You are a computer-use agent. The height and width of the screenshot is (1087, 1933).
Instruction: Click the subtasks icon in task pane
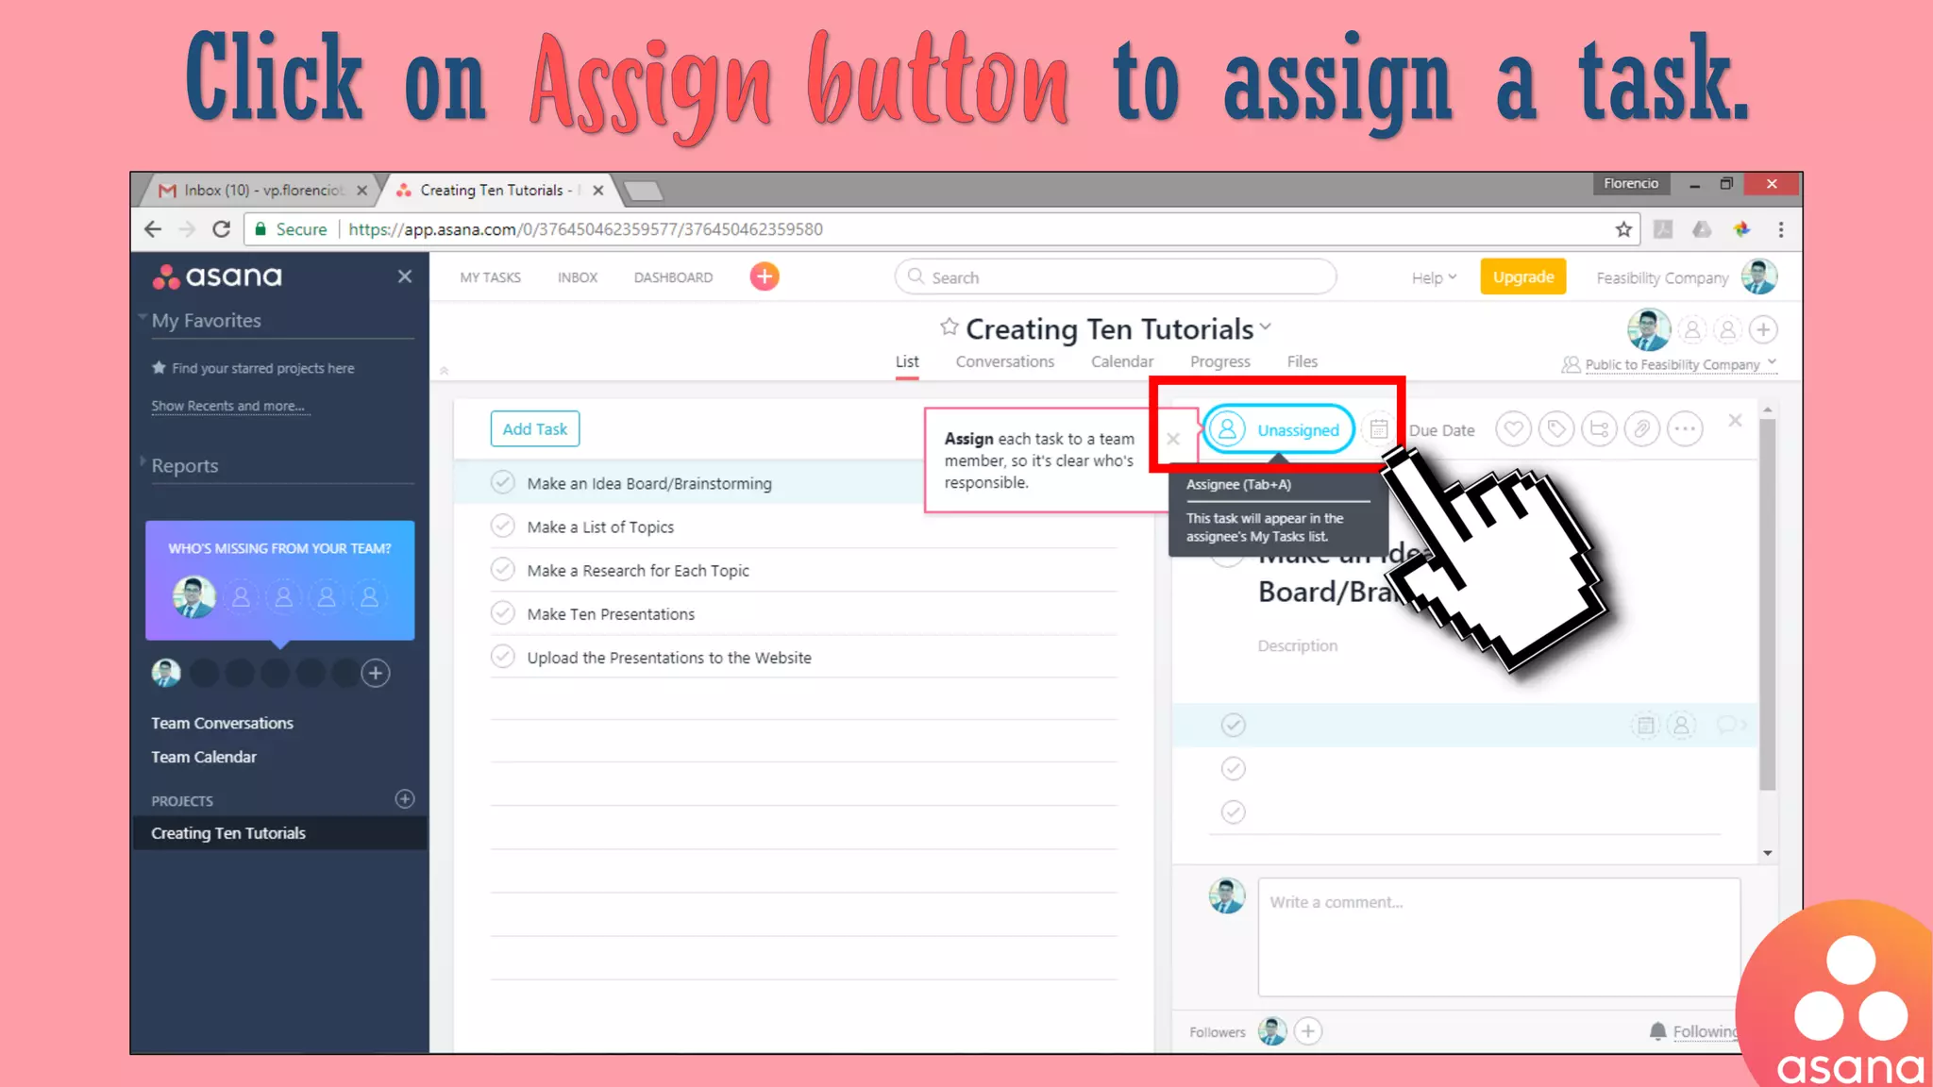1599,429
